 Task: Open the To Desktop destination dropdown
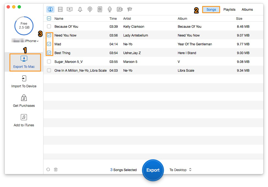(x=181, y=170)
